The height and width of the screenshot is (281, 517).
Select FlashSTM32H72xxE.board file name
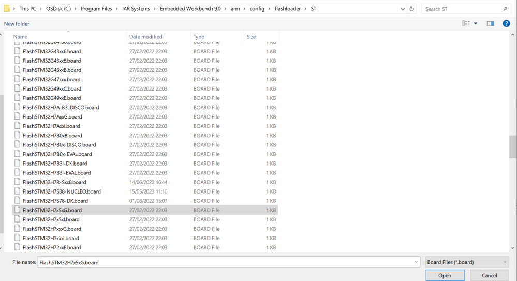[52, 247]
